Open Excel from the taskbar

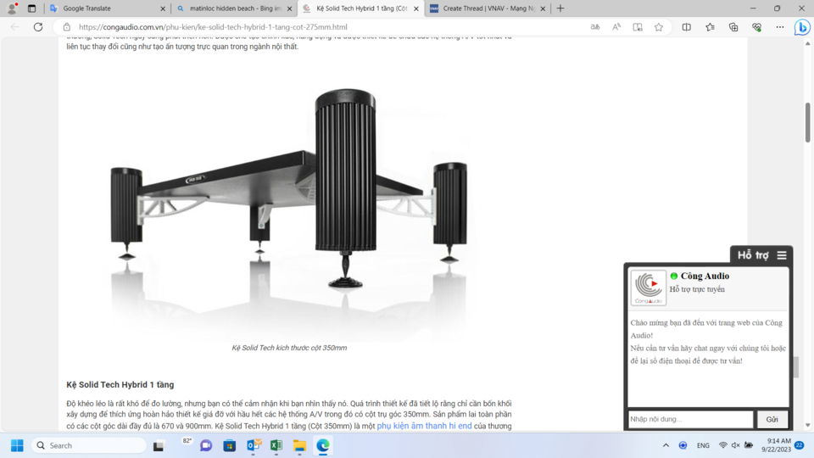coord(276,445)
